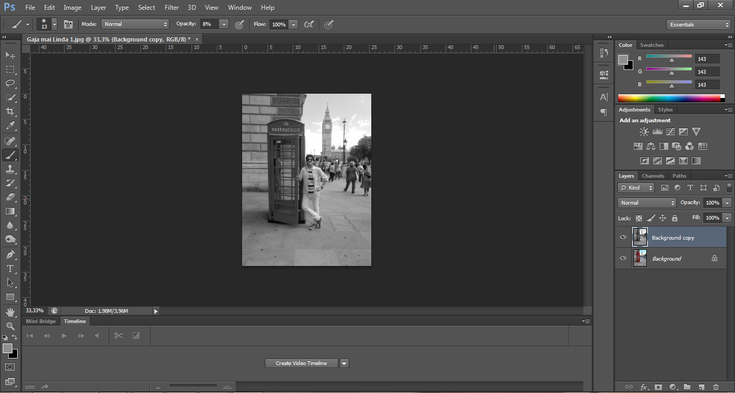Add a layer mask
735x393 pixels.
tap(658, 387)
